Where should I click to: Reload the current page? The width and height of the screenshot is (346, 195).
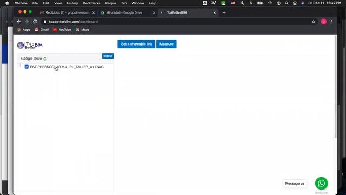click(x=35, y=22)
